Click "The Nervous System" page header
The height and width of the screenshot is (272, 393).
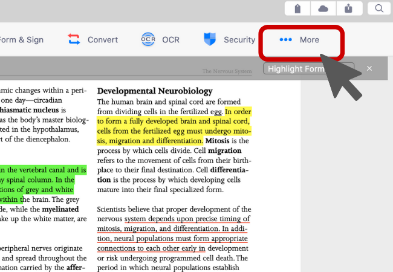227,71
